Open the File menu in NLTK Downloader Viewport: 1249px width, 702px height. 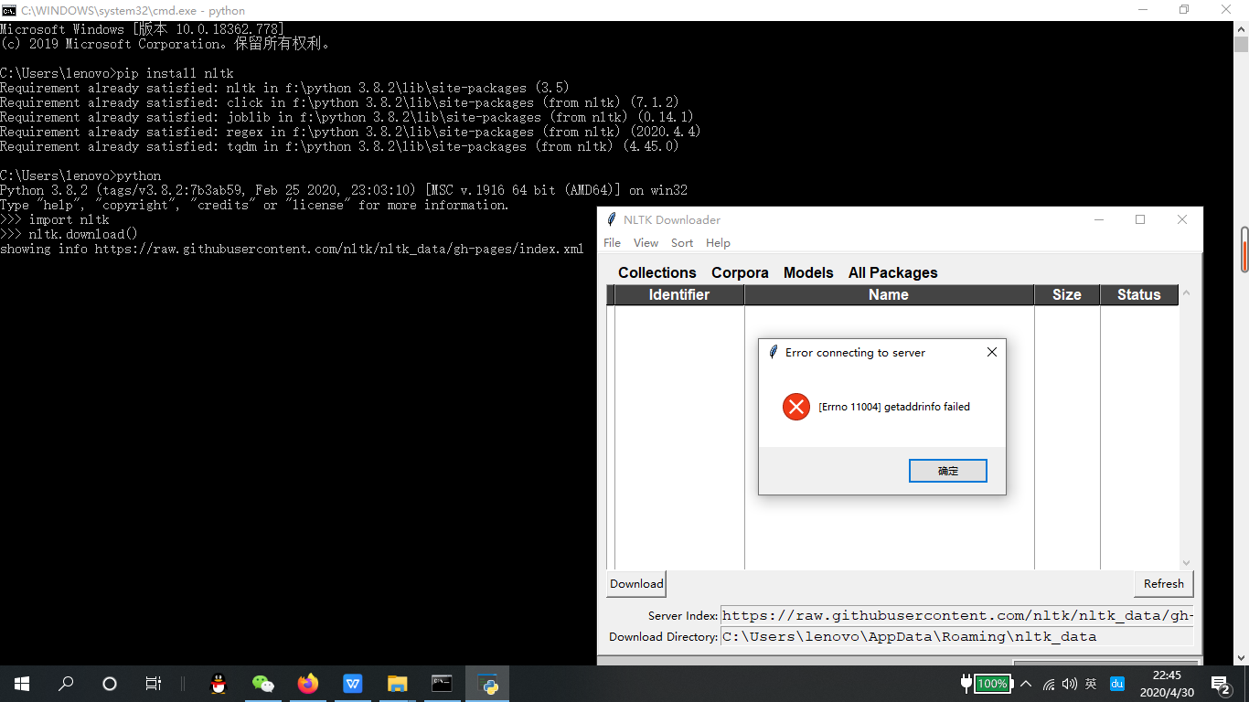[x=613, y=243]
